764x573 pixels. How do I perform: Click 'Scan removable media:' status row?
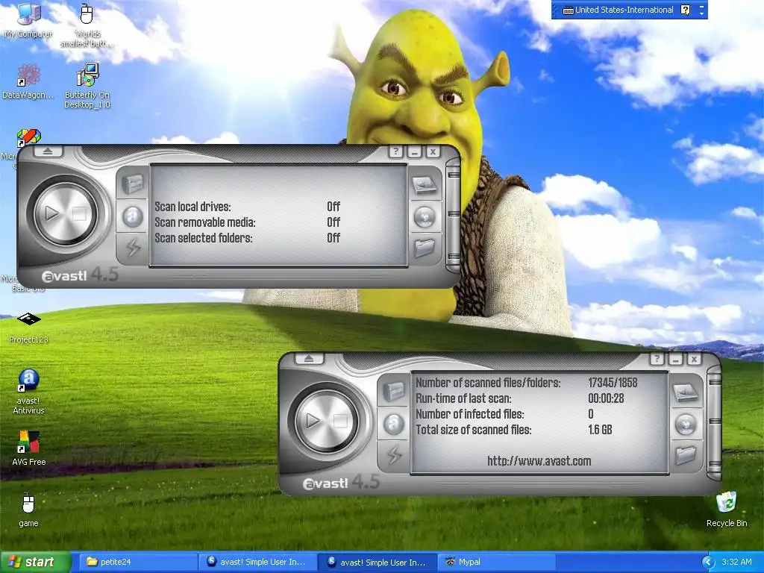tap(248, 222)
